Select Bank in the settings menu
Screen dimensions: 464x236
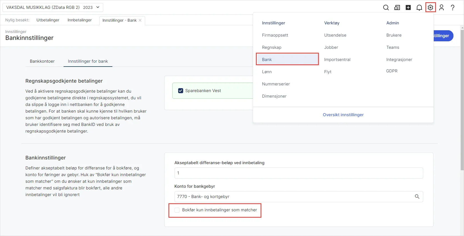click(x=287, y=60)
